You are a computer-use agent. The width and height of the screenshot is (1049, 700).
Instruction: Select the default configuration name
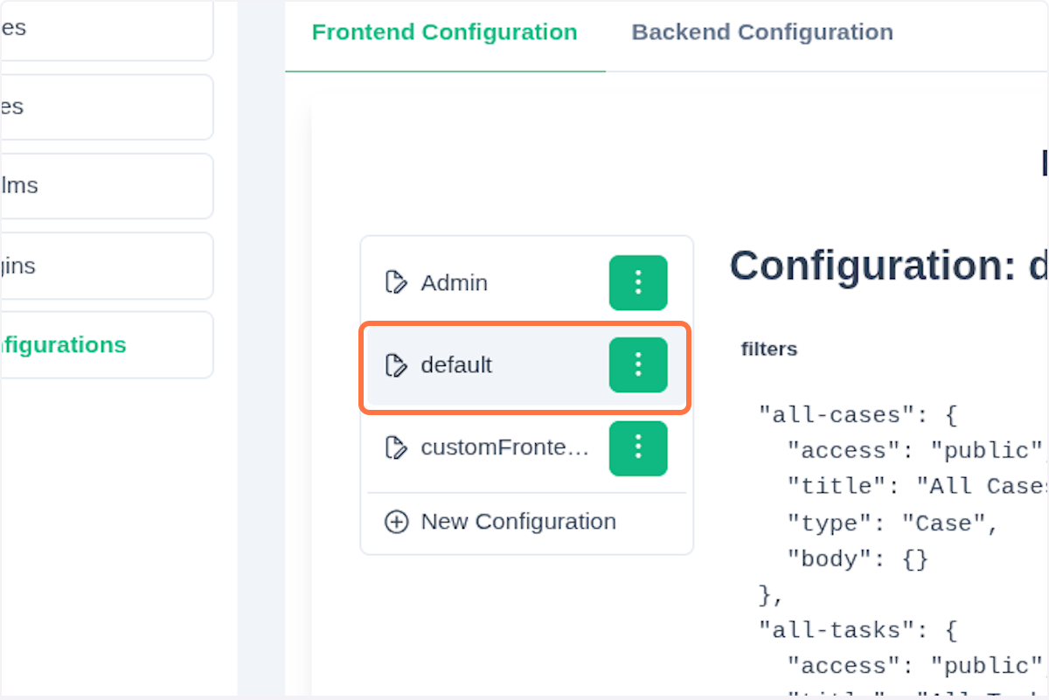tap(456, 365)
